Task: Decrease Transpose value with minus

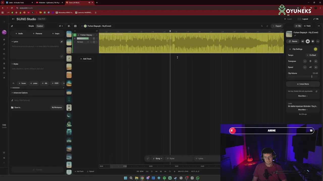Action: tap(305, 61)
